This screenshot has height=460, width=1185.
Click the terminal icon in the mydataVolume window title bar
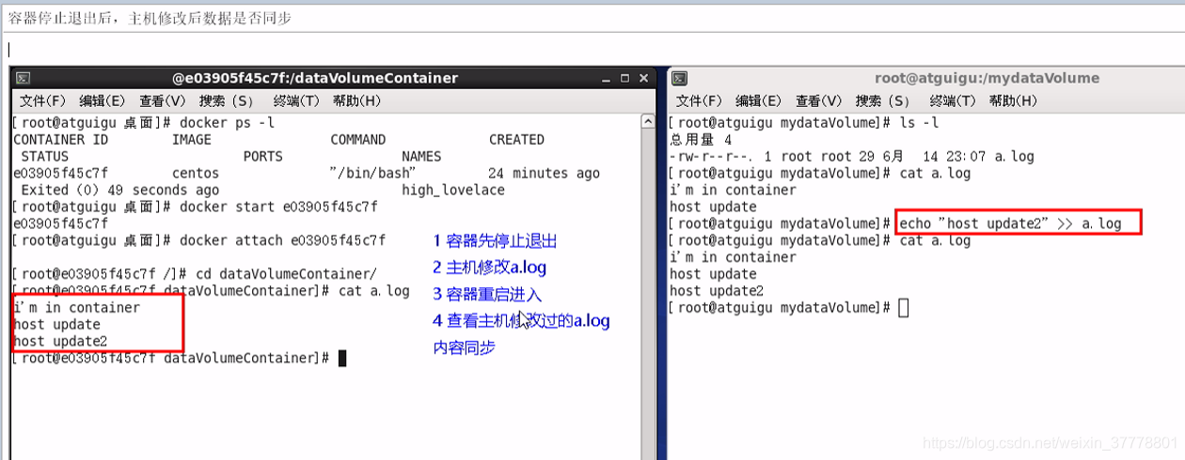tap(680, 79)
